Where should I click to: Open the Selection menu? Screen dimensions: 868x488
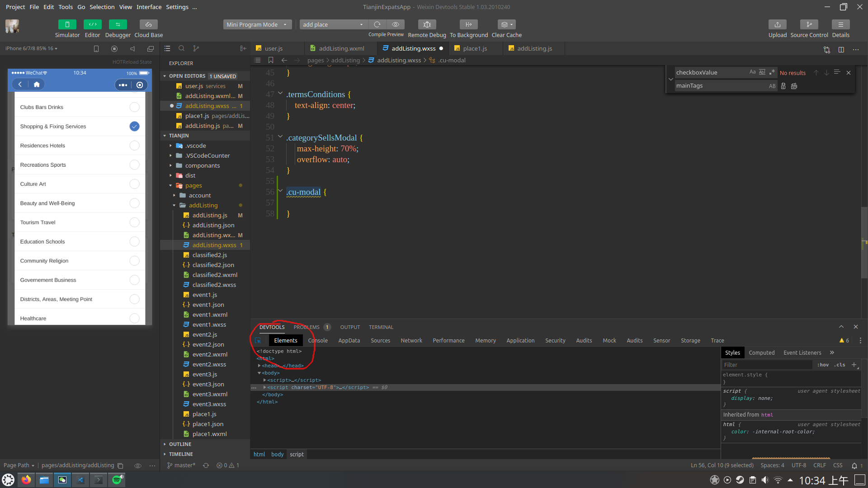(102, 7)
